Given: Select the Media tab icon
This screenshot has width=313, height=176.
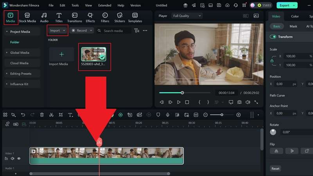Looking at the screenshot, I should pos(11,15).
